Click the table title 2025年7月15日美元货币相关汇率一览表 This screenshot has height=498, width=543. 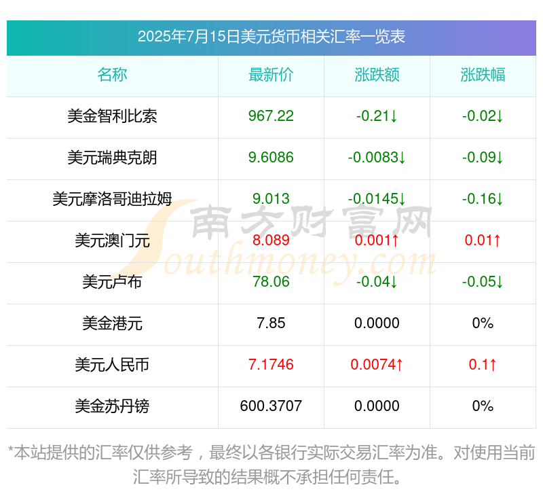click(x=271, y=37)
